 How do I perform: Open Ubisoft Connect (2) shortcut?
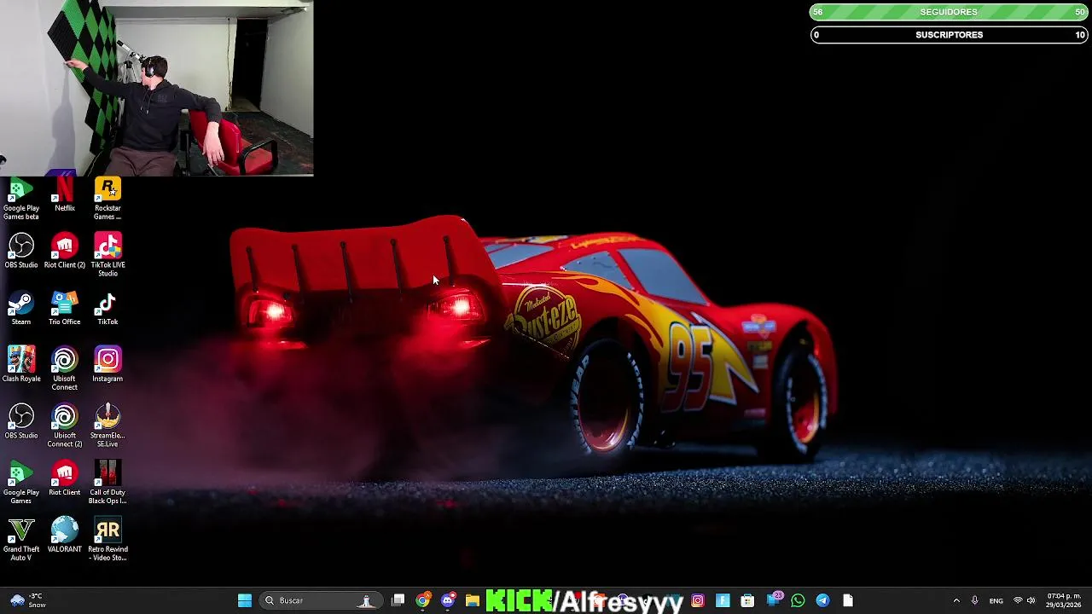[65, 426]
